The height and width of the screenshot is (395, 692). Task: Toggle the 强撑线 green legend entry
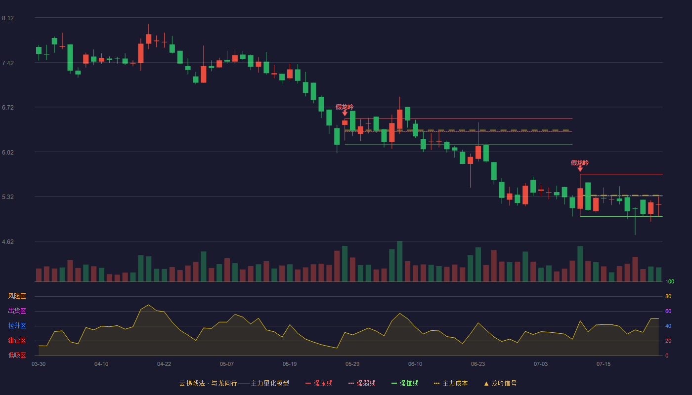coord(405,383)
